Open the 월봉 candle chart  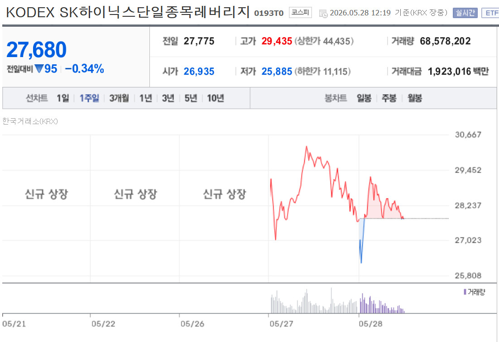415,98
